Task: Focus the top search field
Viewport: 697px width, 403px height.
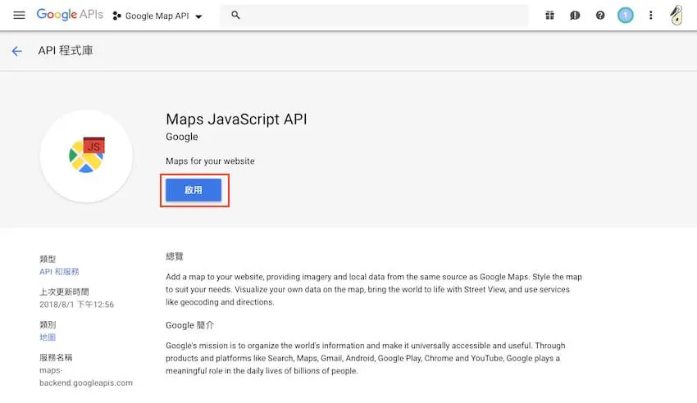Action: (x=374, y=15)
